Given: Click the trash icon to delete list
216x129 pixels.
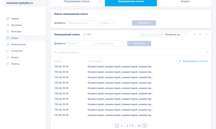Looking at the screenshot, I should pos(200,35).
